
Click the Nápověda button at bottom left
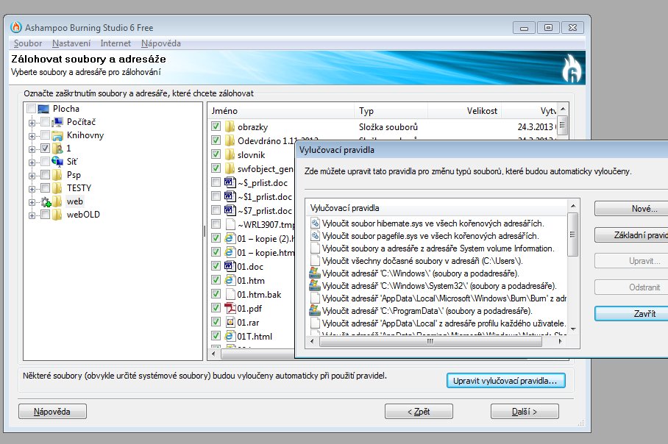[x=52, y=412]
